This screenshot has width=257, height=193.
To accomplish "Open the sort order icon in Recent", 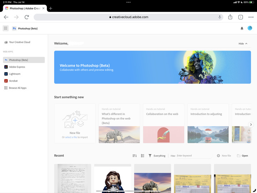I will pyautogui.click(x=135, y=155).
